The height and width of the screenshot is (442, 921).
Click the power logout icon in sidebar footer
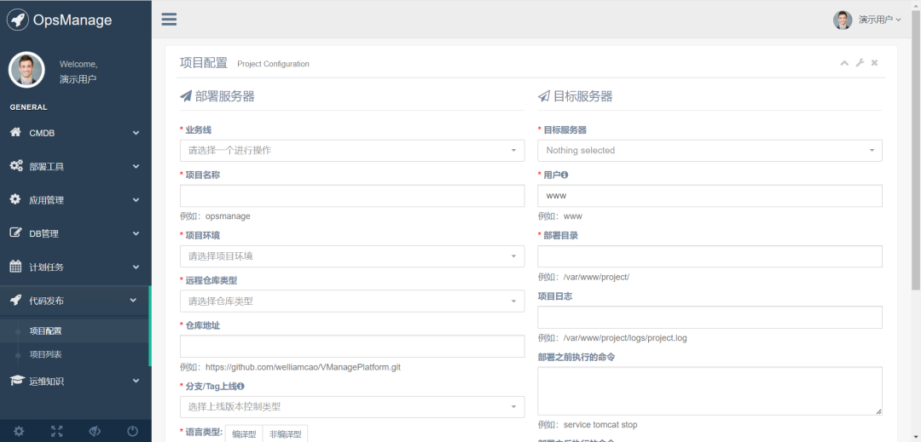pyautogui.click(x=132, y=431)
